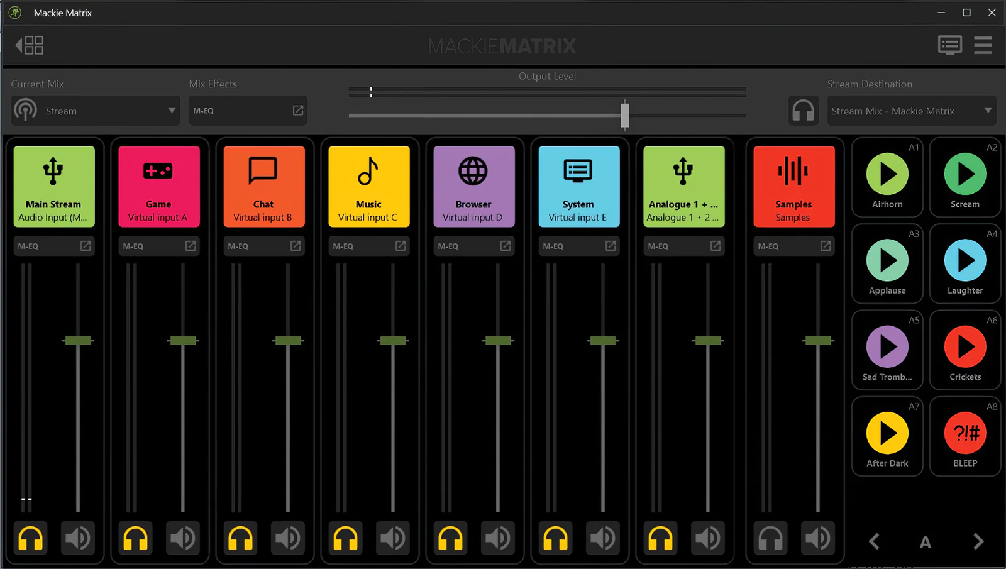
Task: Click the System channel volume fader
Action: (603, 341)
